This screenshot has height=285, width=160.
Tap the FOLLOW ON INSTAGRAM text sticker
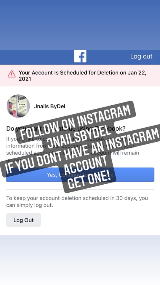click(75, 120)
